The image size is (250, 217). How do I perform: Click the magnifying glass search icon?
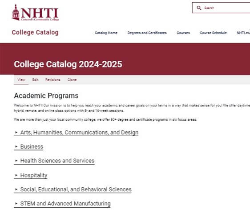click(199, 8)
